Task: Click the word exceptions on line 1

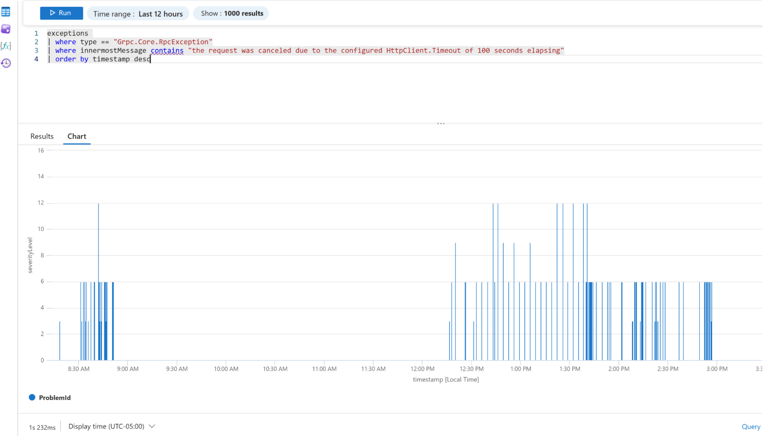Action: pos(68,33)
